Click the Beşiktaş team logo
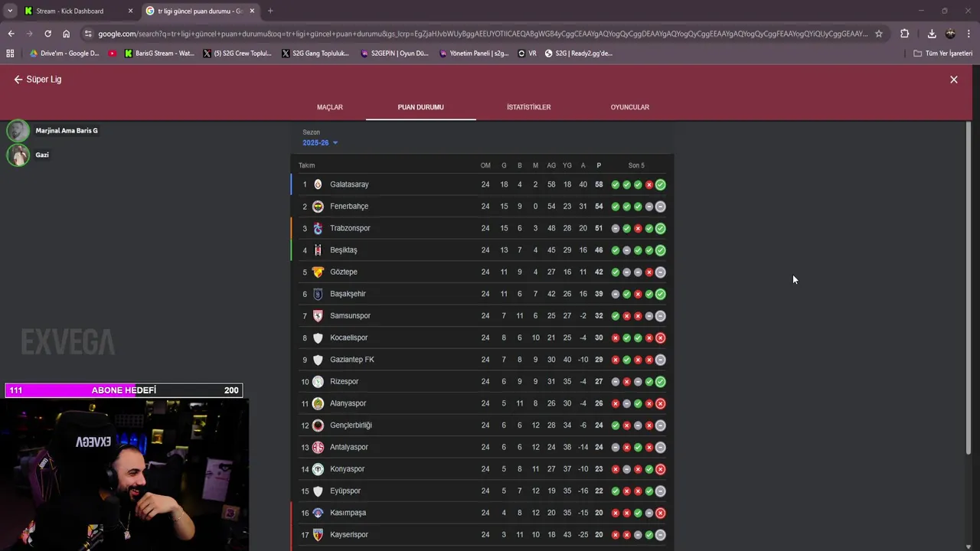Screen dimensions: 980x551 (x=318, y=250)
